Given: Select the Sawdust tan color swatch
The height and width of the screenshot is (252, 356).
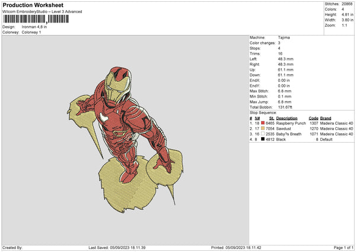Looking at the screenshot, I should pos(263,128).
